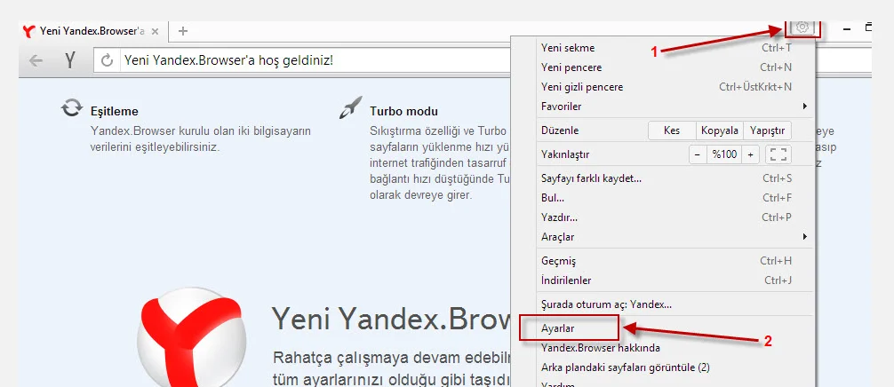This screenshot has height=387, width=894.
Task: Click the Yapıştır button
Action: pos(767,130)
